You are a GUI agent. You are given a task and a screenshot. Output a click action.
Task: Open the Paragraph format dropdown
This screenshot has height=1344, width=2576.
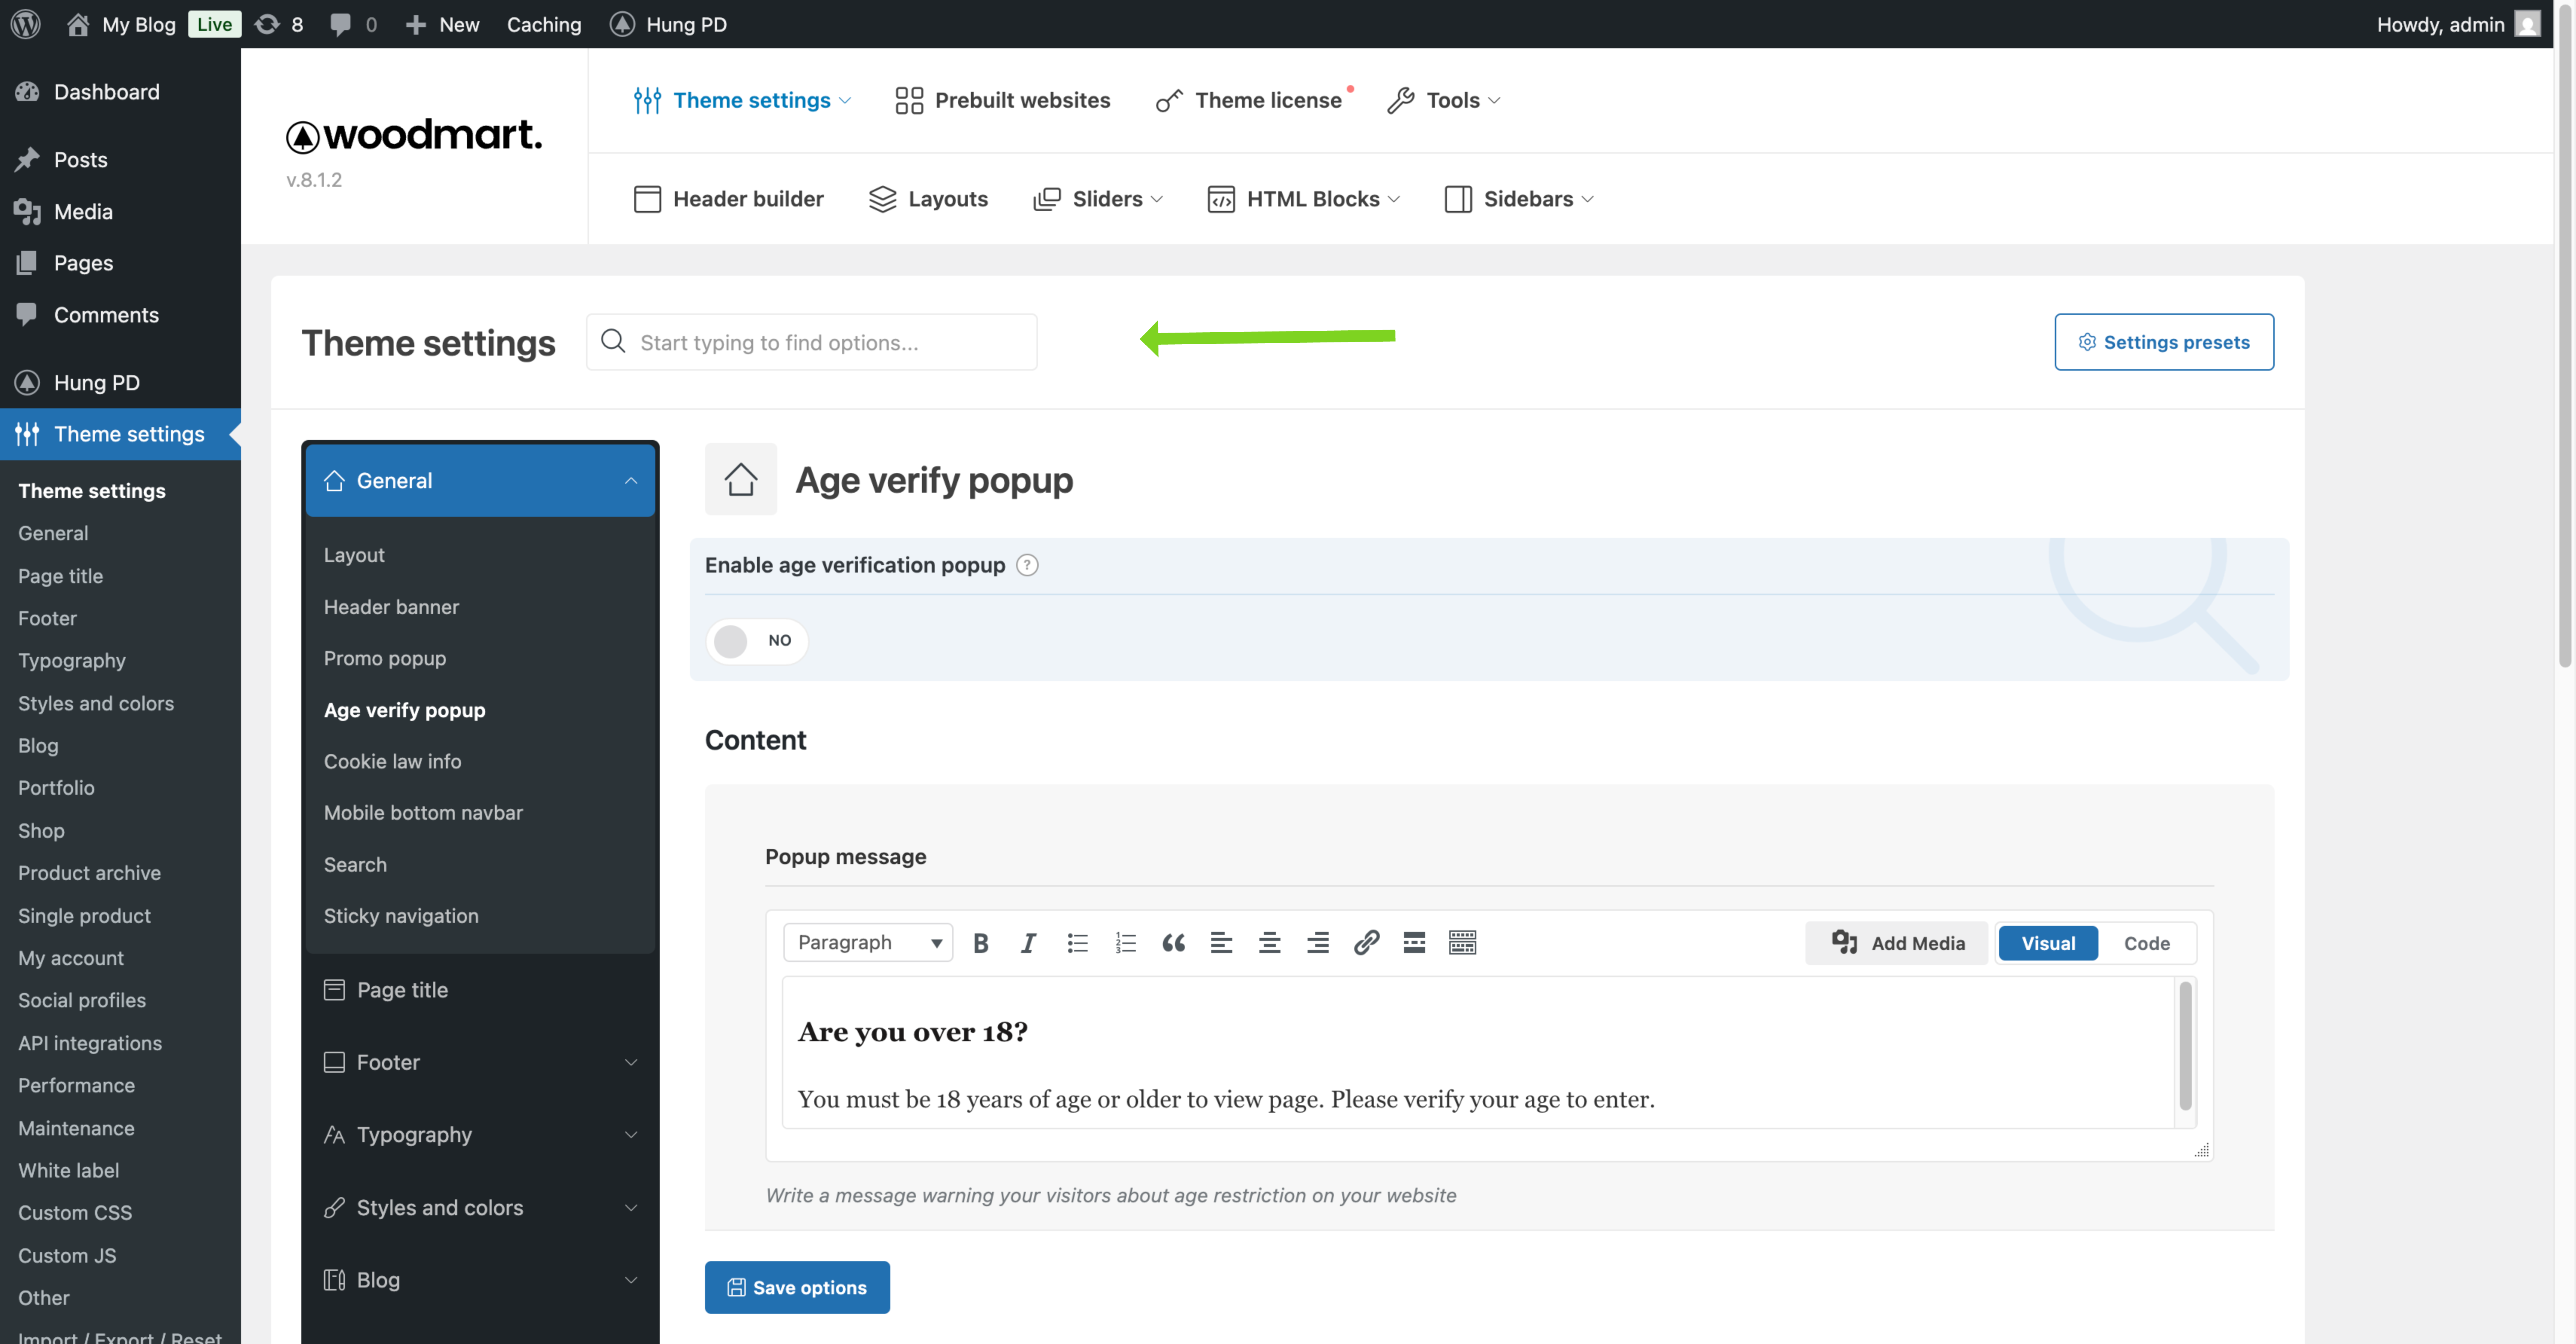tap(868, 942)
